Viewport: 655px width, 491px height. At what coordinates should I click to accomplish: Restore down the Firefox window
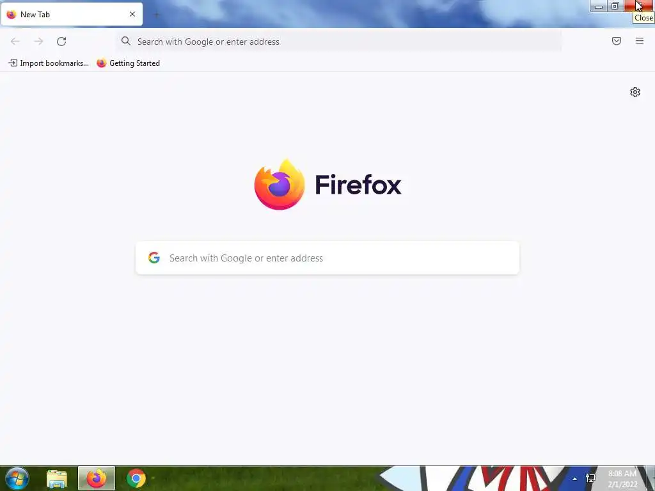tap(615, 6)
